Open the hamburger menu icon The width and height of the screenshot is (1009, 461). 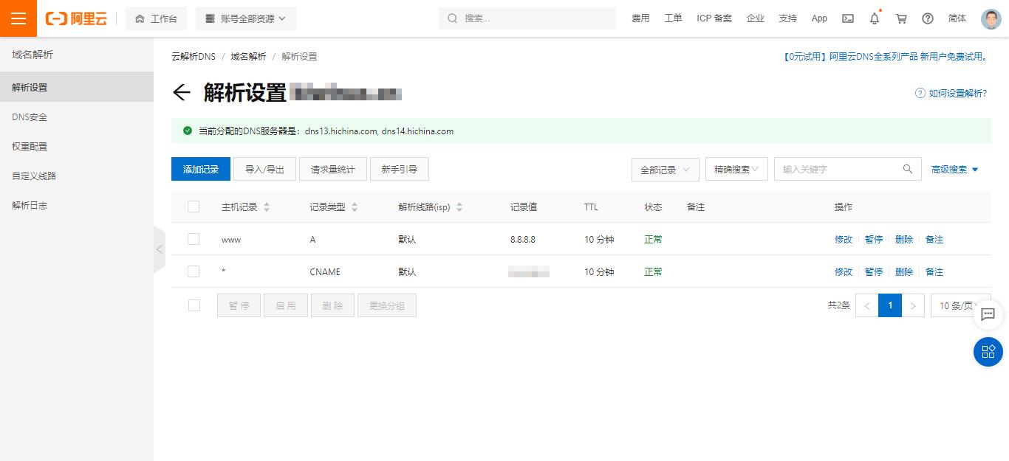(18, 18)
